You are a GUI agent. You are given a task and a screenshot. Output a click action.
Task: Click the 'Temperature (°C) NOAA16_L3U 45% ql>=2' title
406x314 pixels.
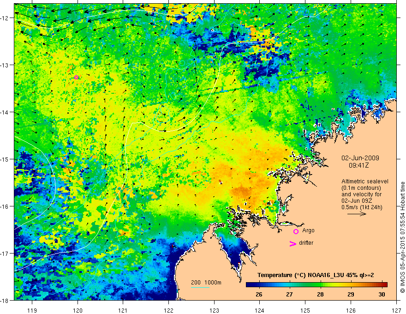pyautogui.click(x=316, y=275)
